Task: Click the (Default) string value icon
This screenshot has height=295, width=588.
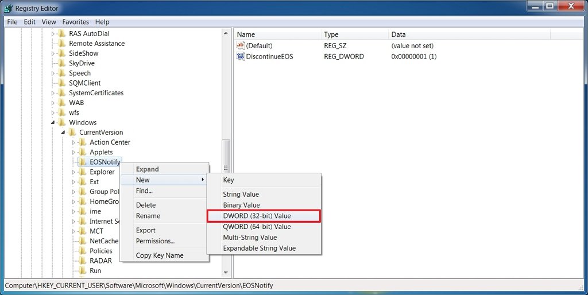Action: [241, 45]
